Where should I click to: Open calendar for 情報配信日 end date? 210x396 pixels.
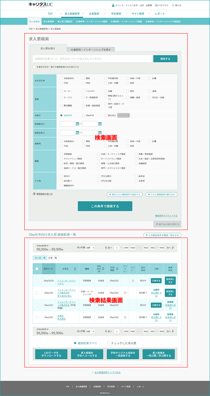(x=100, y=124)
